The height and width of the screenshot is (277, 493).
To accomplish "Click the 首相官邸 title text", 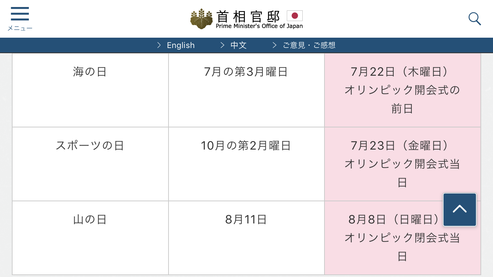I will (248, 16).
